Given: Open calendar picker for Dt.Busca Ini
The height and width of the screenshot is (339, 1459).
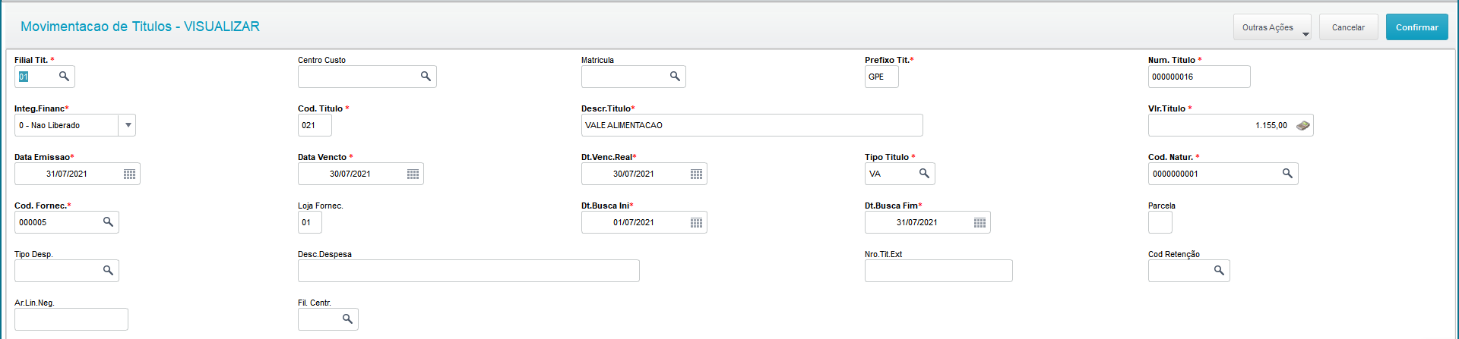Looking at the screenshot, I should point(696,222).
